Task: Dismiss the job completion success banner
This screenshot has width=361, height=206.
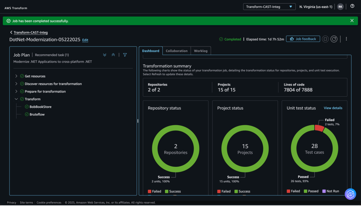Action: click(x=351, y=20)
